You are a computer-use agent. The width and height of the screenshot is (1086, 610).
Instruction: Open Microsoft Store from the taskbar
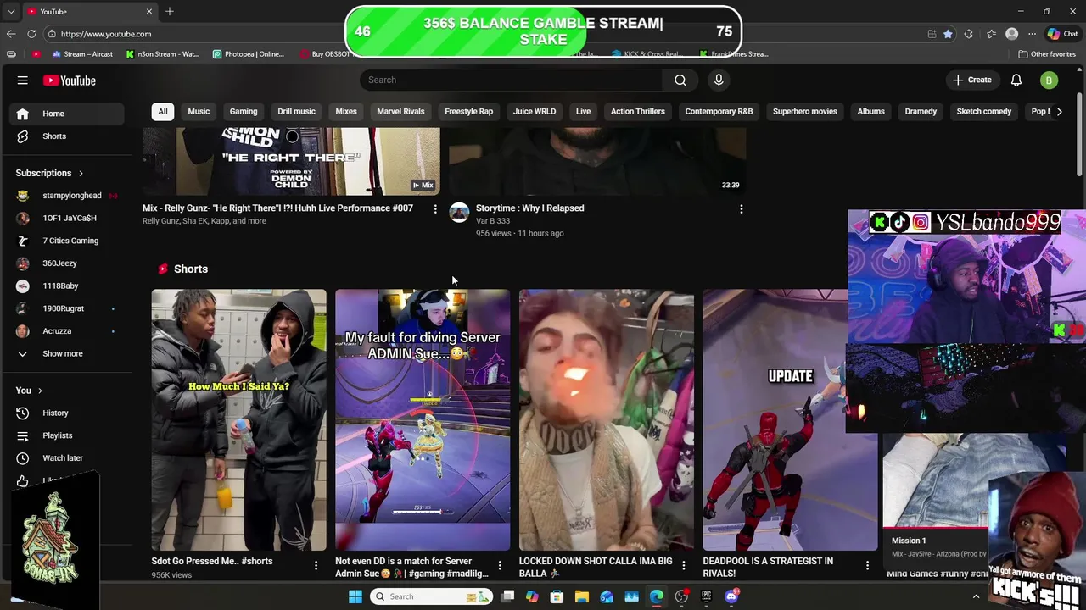(557, 596)
